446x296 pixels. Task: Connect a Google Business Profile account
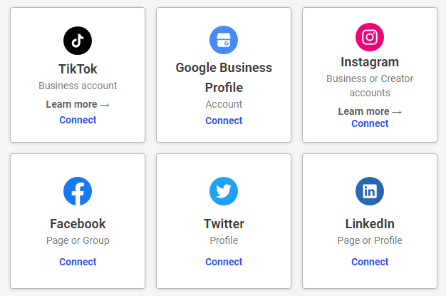224,121
